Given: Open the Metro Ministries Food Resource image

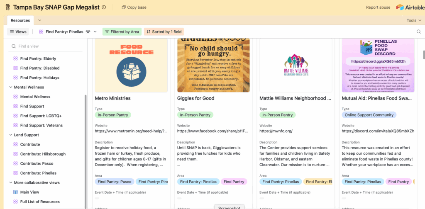Looking at the screenshot, I should pyautogui.click(x=131, y=66).
